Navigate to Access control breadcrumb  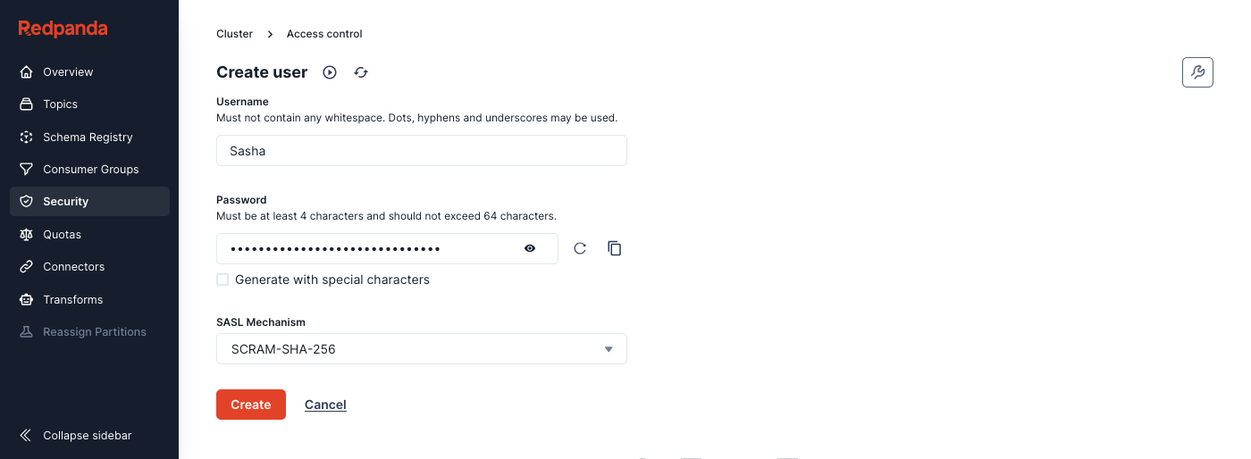click(x=324, y=34)
